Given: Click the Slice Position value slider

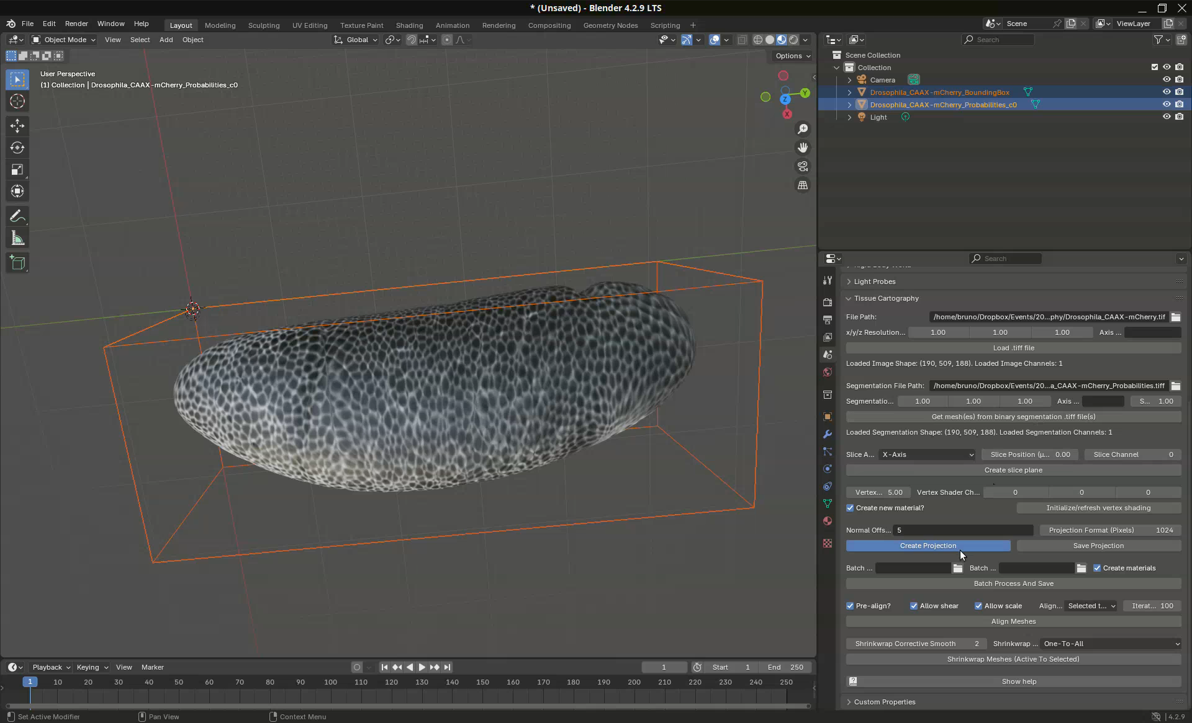Looking at the screenshot, I should 1030,455.
